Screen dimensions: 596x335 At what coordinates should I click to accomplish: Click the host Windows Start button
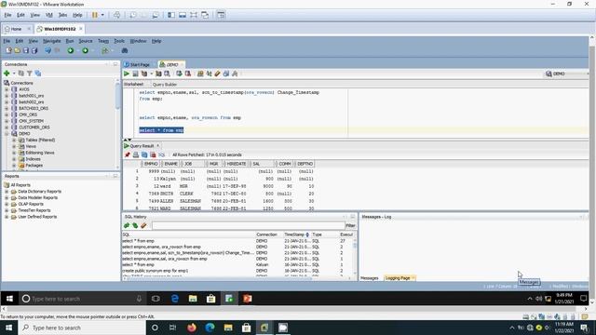(8, 328)
